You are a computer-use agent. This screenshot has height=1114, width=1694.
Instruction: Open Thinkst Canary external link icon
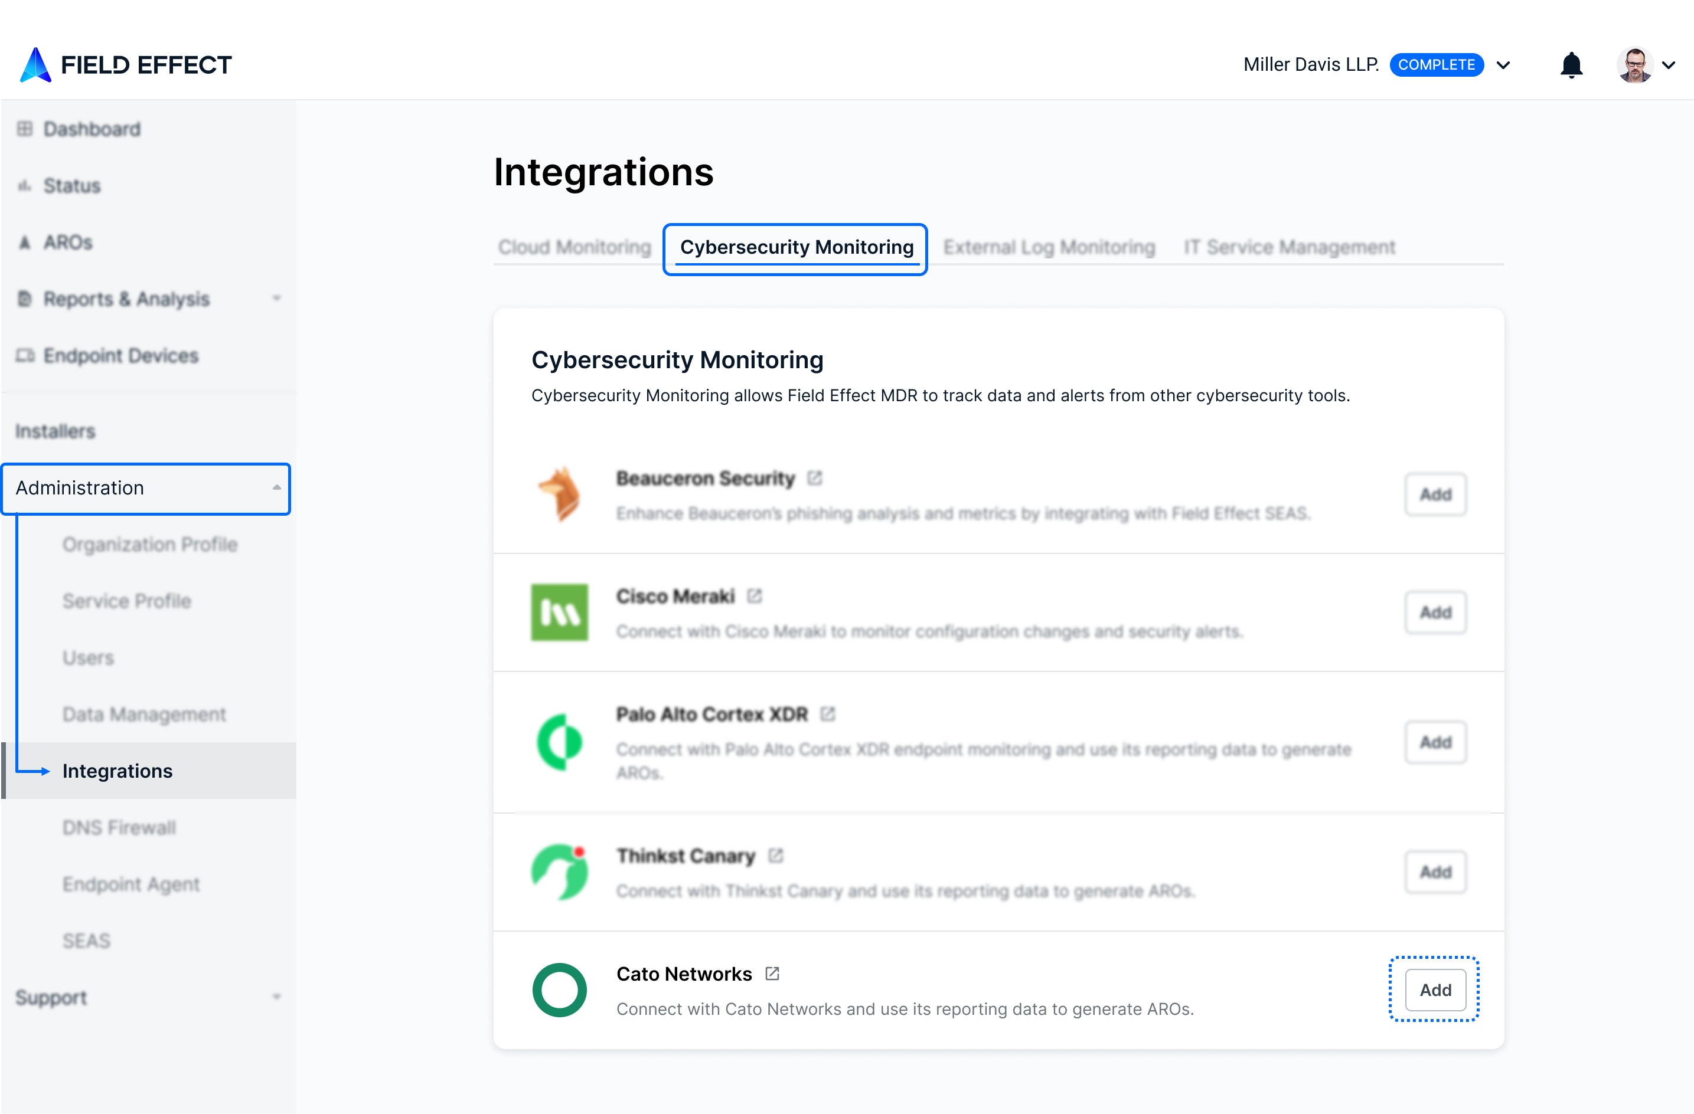click(x=776, y=856)
